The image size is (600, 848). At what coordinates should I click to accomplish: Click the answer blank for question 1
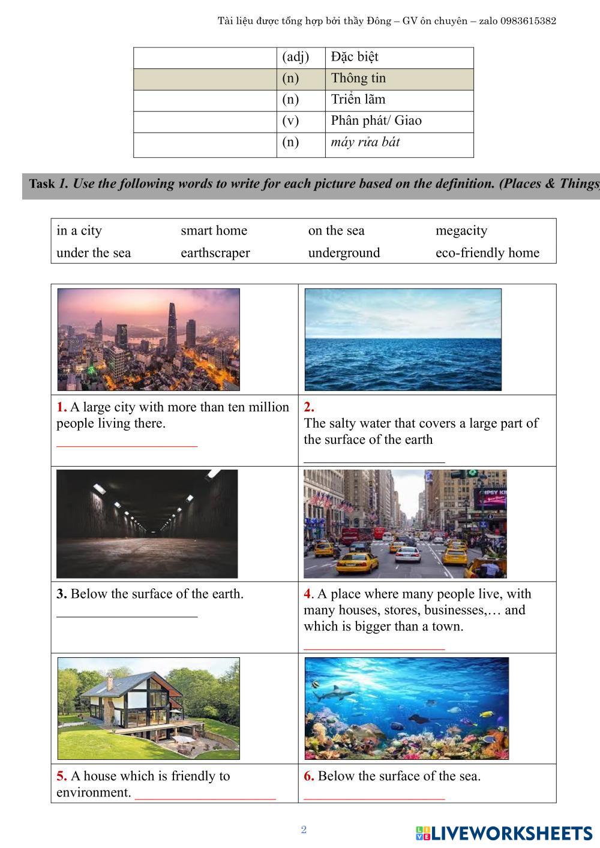coord(127,441)
